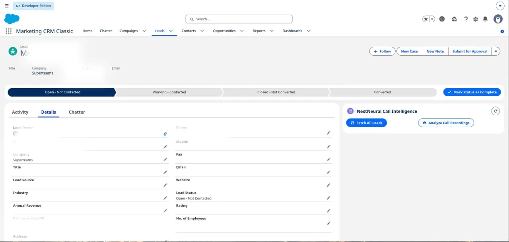Image resolution: width=509 pixels, height=242 pixels.
Task: Click the lead record star icon
Action: pos(13,51)
